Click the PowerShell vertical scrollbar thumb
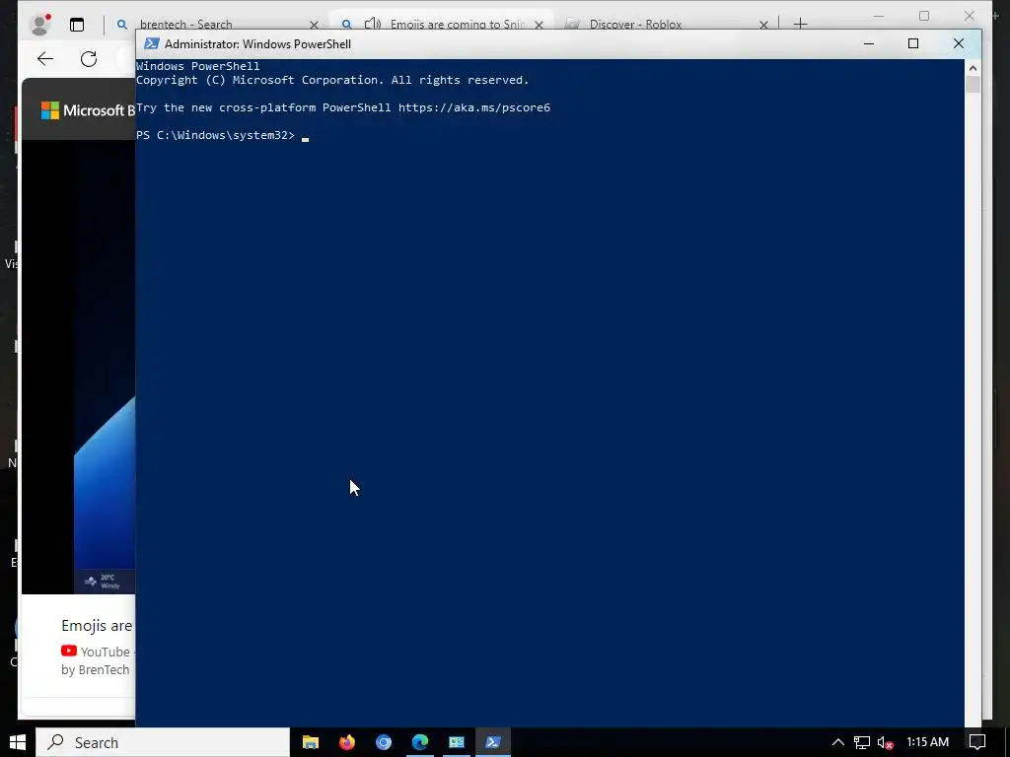 pyautogui.click(x=973, y=85)
